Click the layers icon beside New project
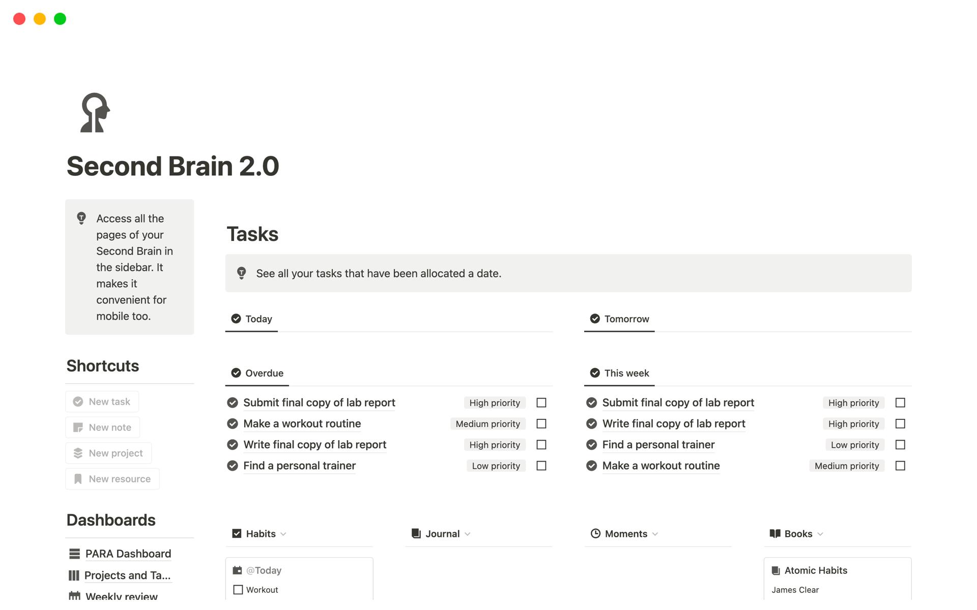 point(78,453)
